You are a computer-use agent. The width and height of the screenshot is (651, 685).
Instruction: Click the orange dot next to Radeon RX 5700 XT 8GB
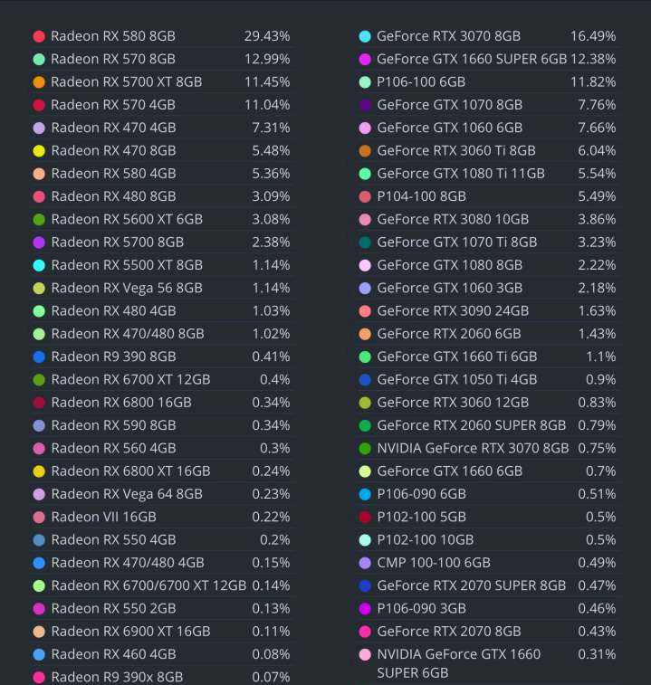(39, 82)
